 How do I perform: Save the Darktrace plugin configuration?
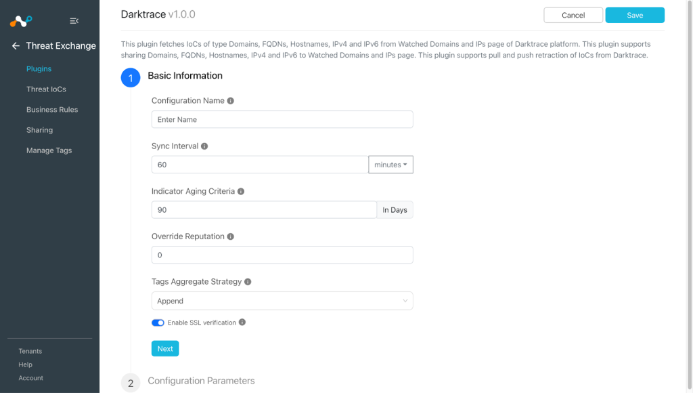pyautogui.click(x=635, y=15)
